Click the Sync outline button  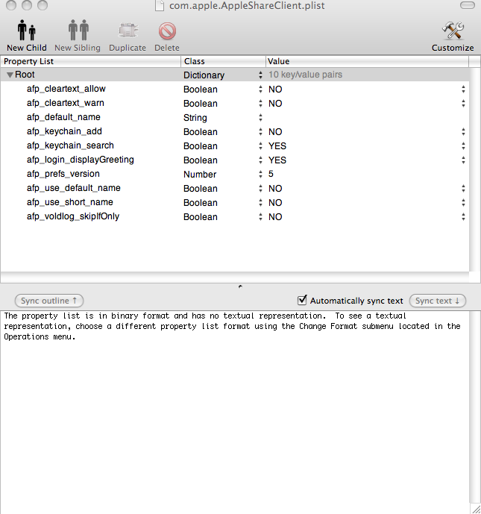49,301
